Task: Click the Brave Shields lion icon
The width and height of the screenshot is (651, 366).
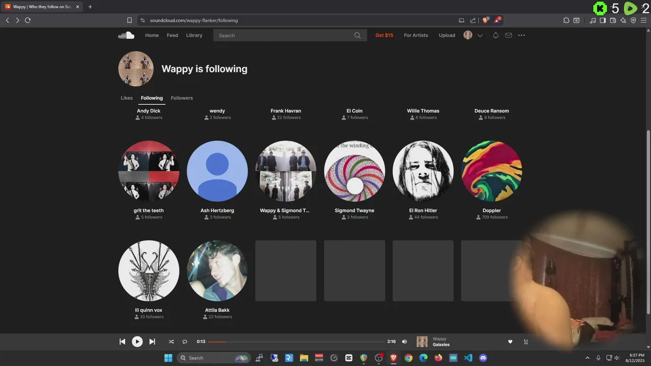Action: coord(485,20)
